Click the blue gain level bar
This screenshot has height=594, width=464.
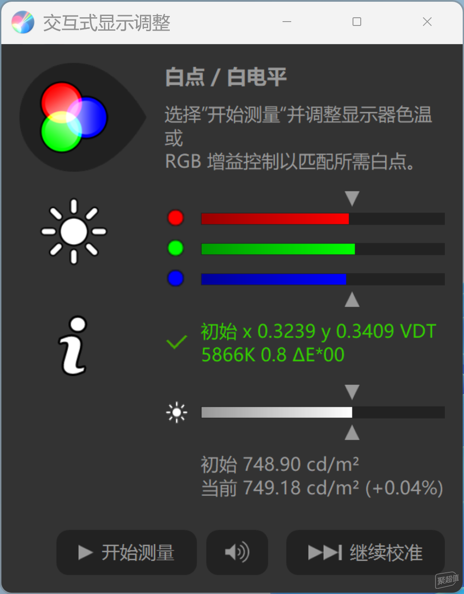tap(323, 279)
